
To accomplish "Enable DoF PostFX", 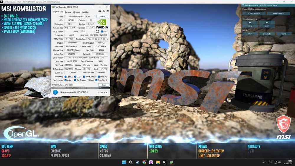I will click(250, 34).
